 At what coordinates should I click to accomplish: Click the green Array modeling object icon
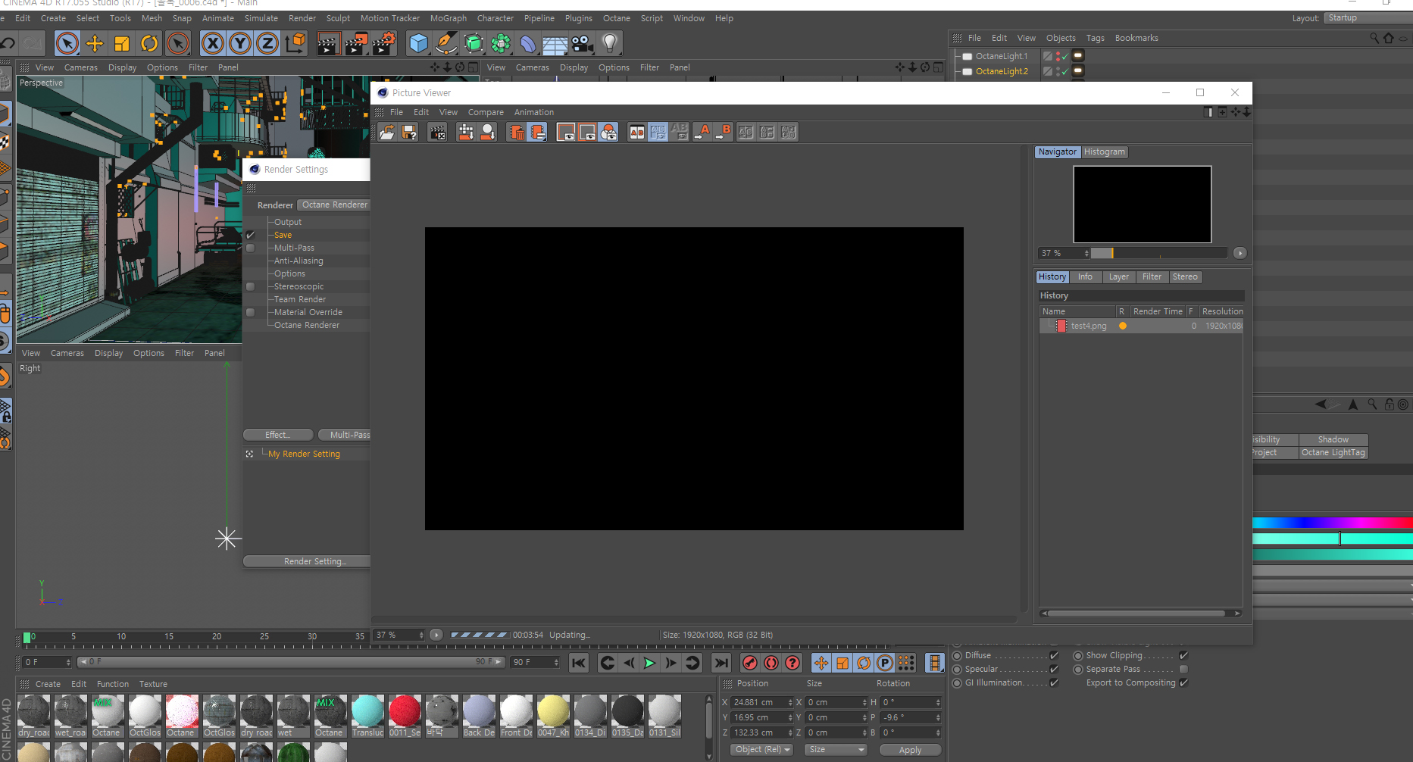(x=501, y=44)
